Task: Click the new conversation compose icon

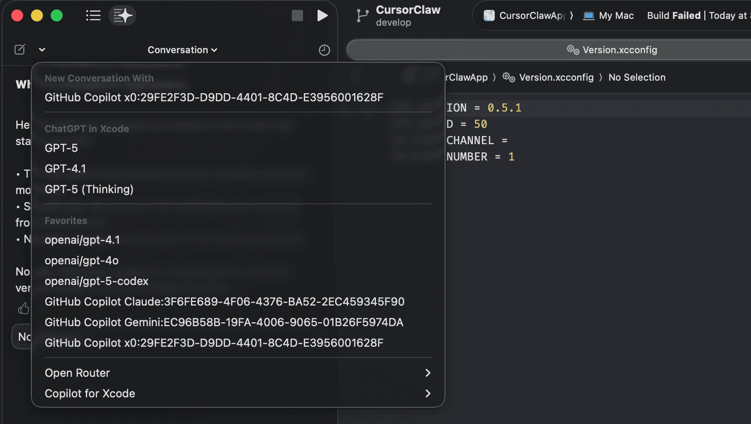Action: [20, 49]
